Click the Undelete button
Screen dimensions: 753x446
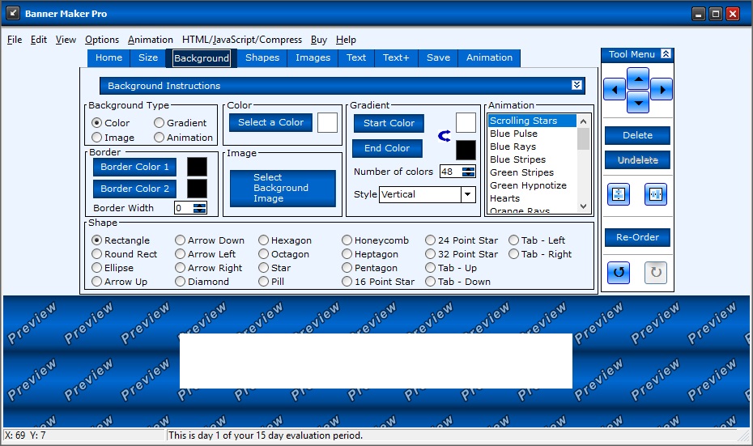click(637, 160)
